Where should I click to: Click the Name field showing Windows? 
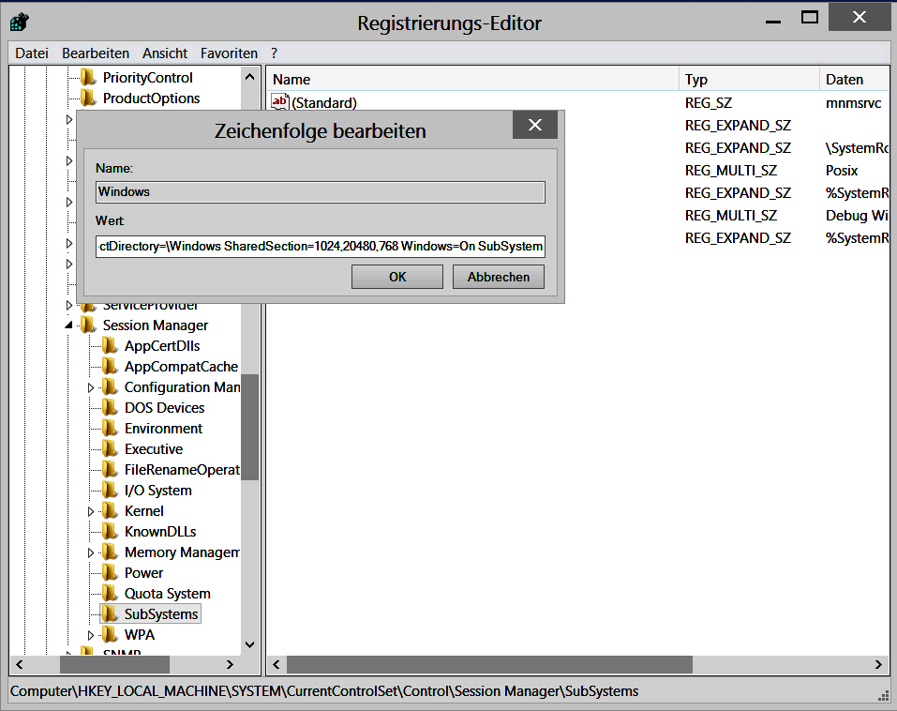tap(321, 191)
